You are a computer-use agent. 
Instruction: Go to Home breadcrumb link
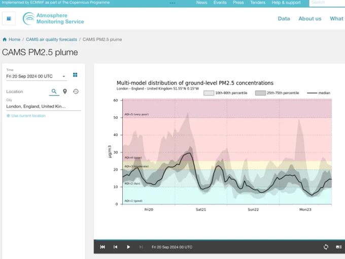(15, 40)
